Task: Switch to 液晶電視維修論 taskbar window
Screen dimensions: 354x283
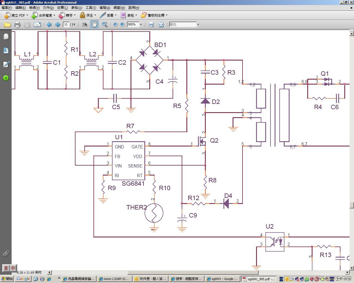Action: (79, 279)
